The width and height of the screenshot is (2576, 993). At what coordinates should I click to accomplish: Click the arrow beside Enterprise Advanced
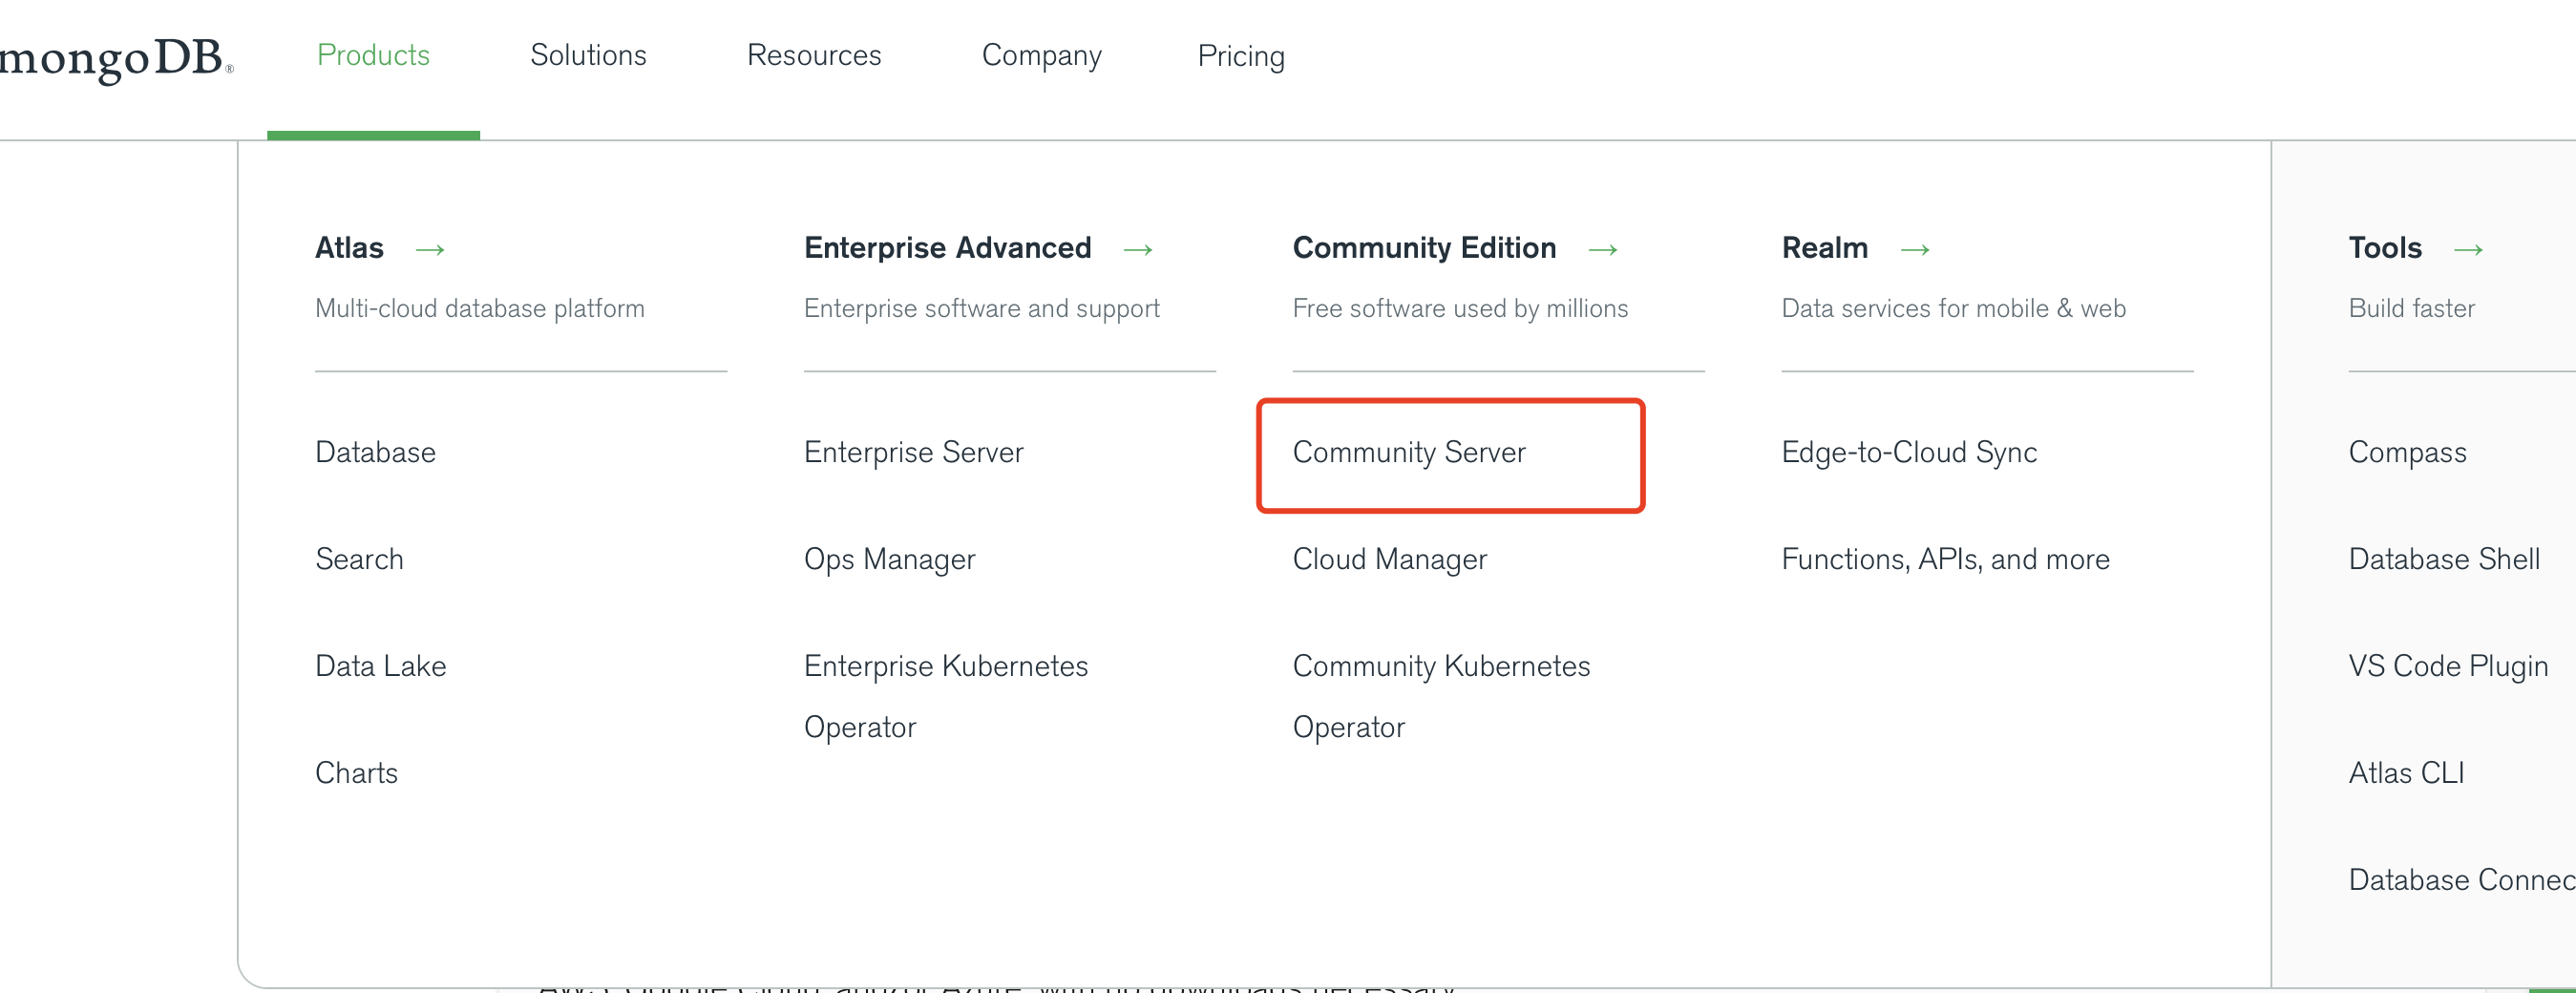[x=1138, y=249]
